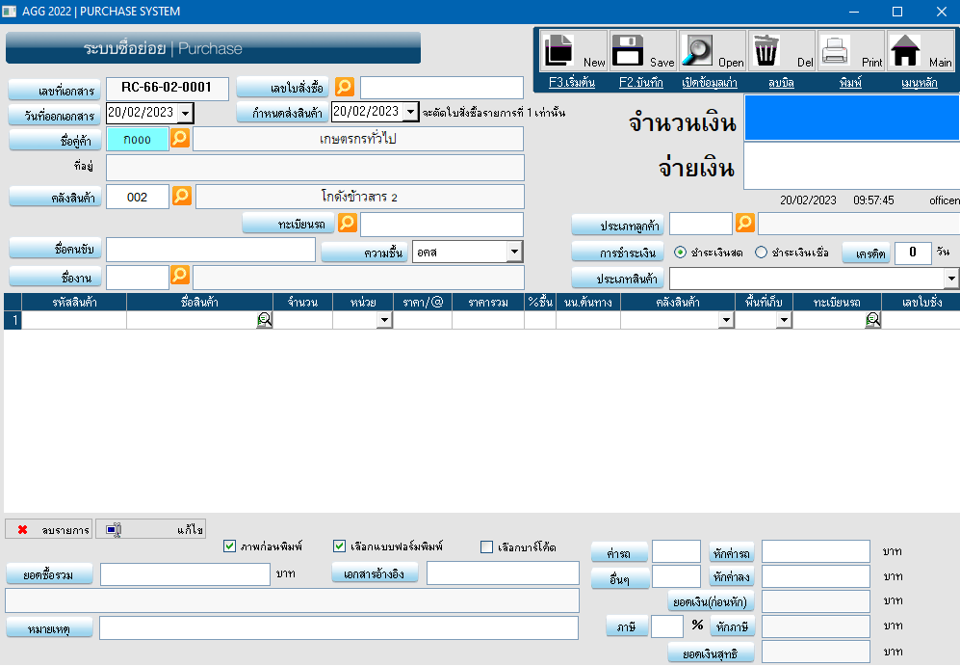
Task: Click the F3.เริ่มต้น link
Action: click(572, 83)
